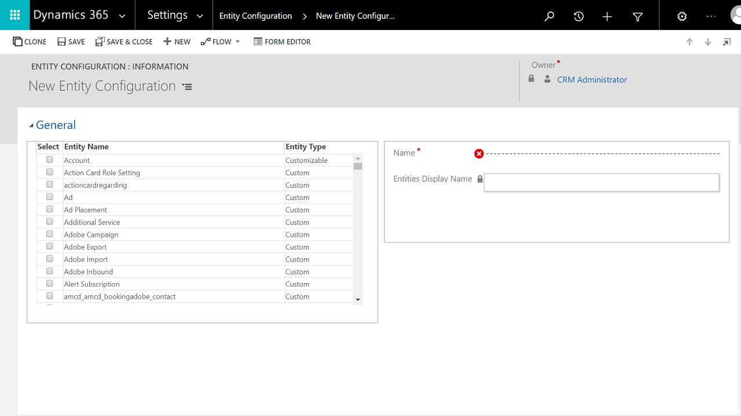Click New Entity Configur... breadcrumb
Image resolution: width=741 pixels, height=416 pixels.
click(355, 16)
